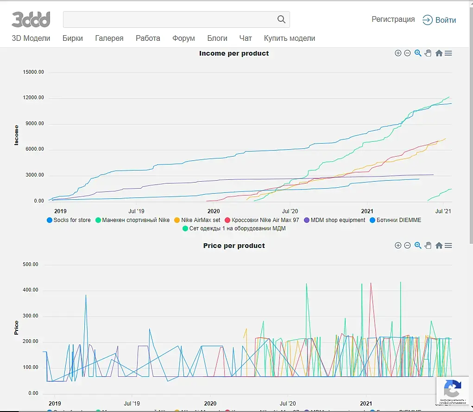
Task: Click purple marker beside MDM shop equipment
Action: point(307,220)
